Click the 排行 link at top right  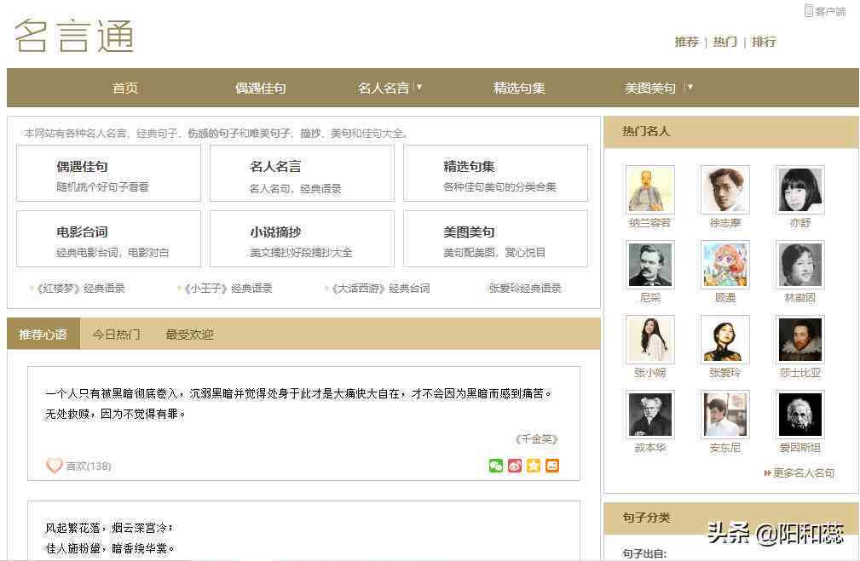764,42
